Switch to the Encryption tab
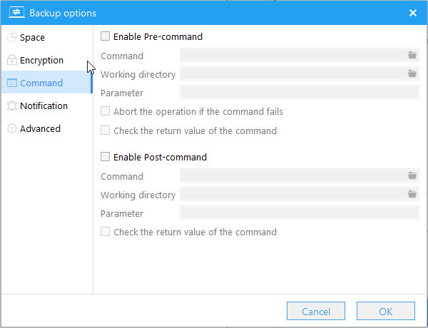428x328 pixels. [x=41, y=61]
